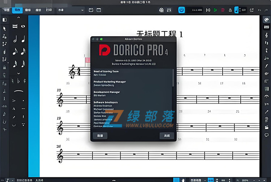Click the right button in About dialog
The height and width of the screenshot is (182, 271).
pyautogui.click(x=167, y=136)
